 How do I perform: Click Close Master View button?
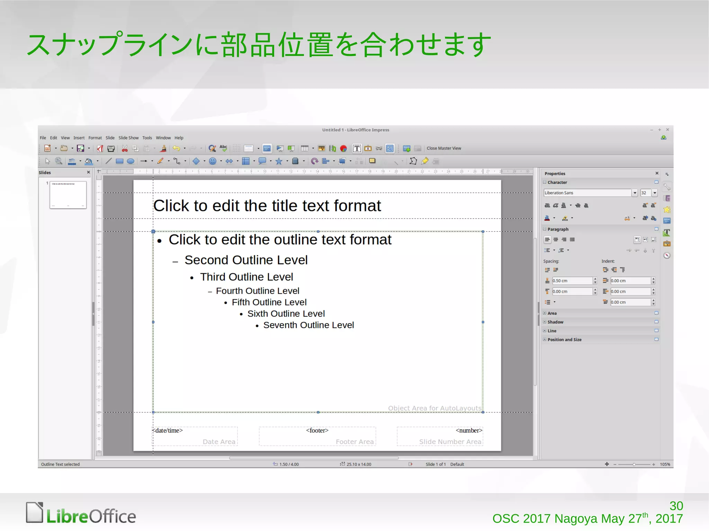(x=443, y=148)
